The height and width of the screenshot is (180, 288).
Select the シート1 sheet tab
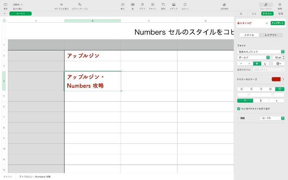click(21, 14)
